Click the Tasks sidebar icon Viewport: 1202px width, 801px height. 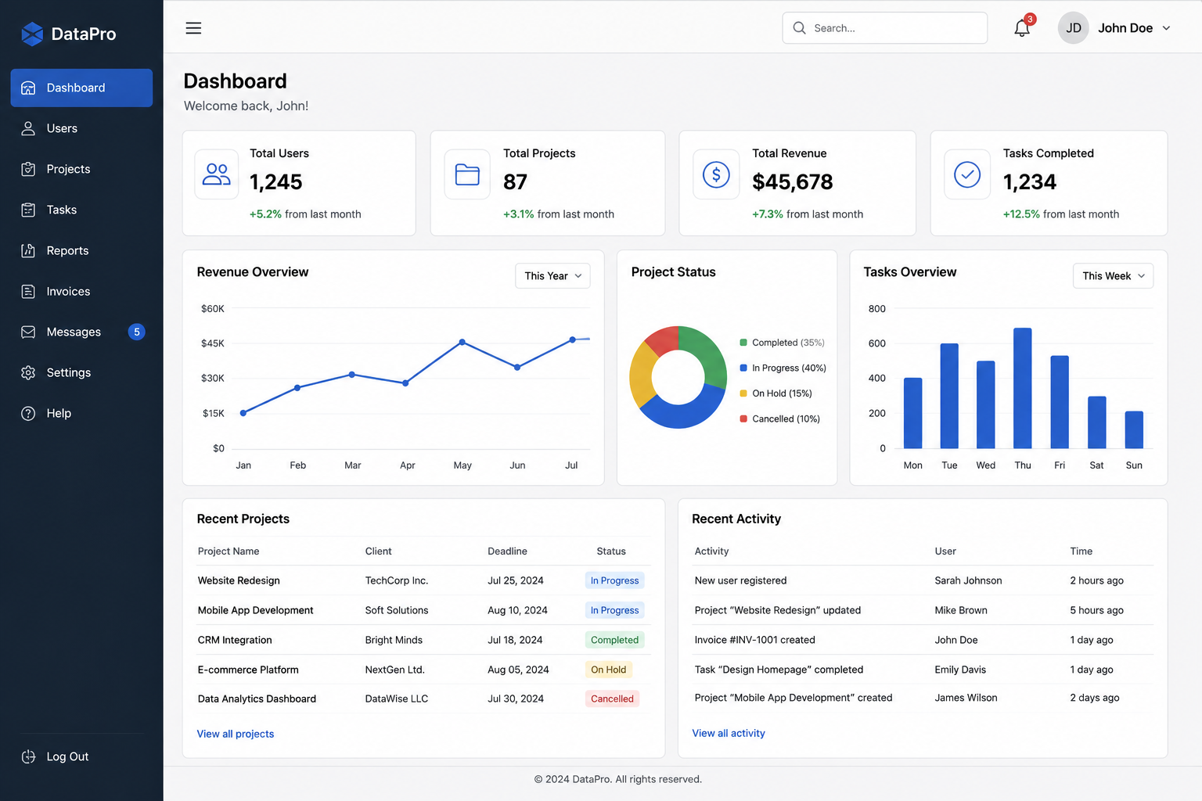(x=28, y=210)
